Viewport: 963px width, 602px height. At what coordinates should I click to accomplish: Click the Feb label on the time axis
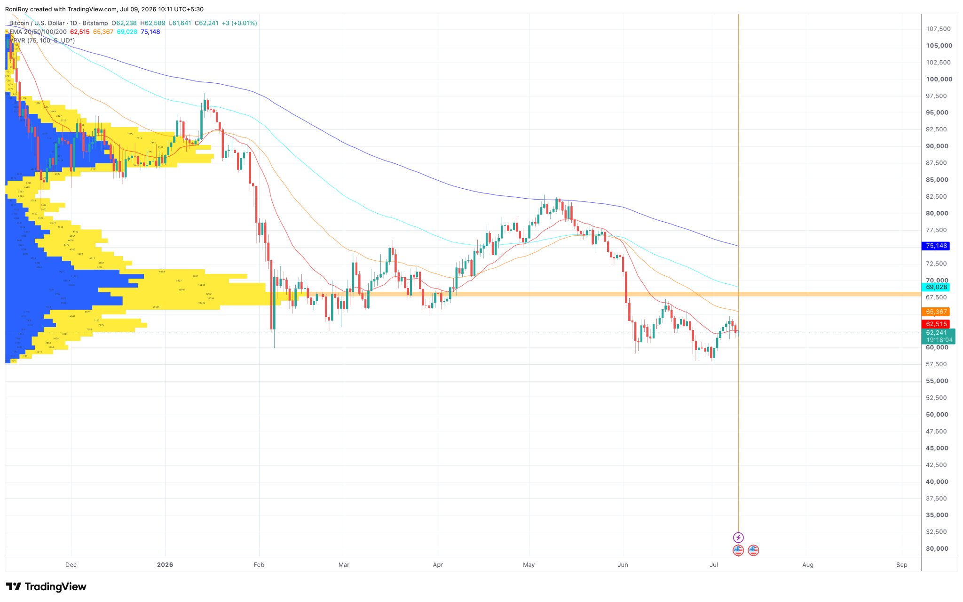[x=259, y=565]
